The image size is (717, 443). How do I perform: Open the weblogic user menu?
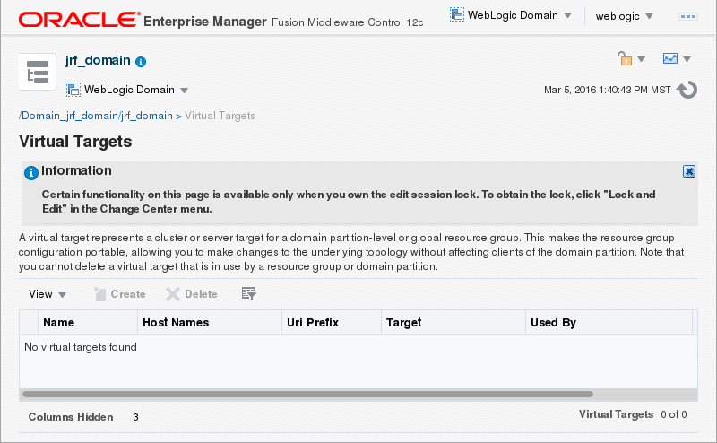624,16
